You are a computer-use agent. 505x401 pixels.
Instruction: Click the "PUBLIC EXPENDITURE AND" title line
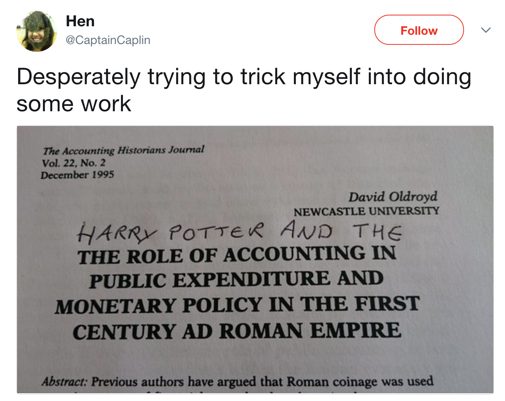pos(236,280)
